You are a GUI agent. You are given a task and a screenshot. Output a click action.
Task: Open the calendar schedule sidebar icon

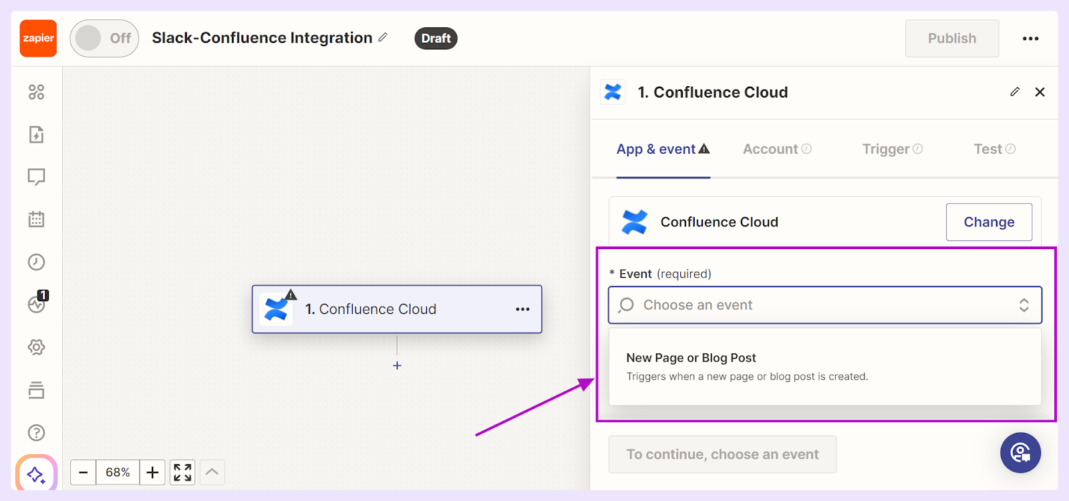pos(36,219)
